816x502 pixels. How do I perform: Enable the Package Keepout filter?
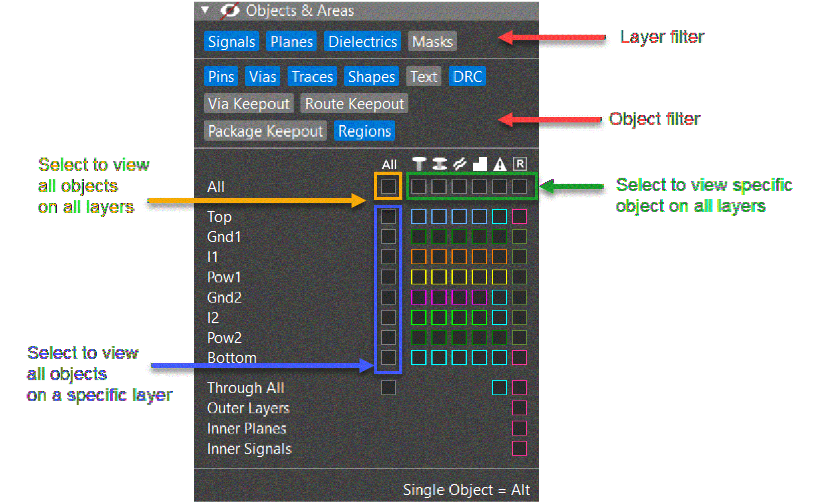click(x=265, y=131)
